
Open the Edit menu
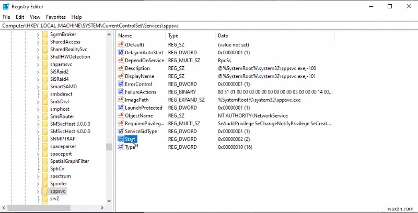tap(20, 17)
